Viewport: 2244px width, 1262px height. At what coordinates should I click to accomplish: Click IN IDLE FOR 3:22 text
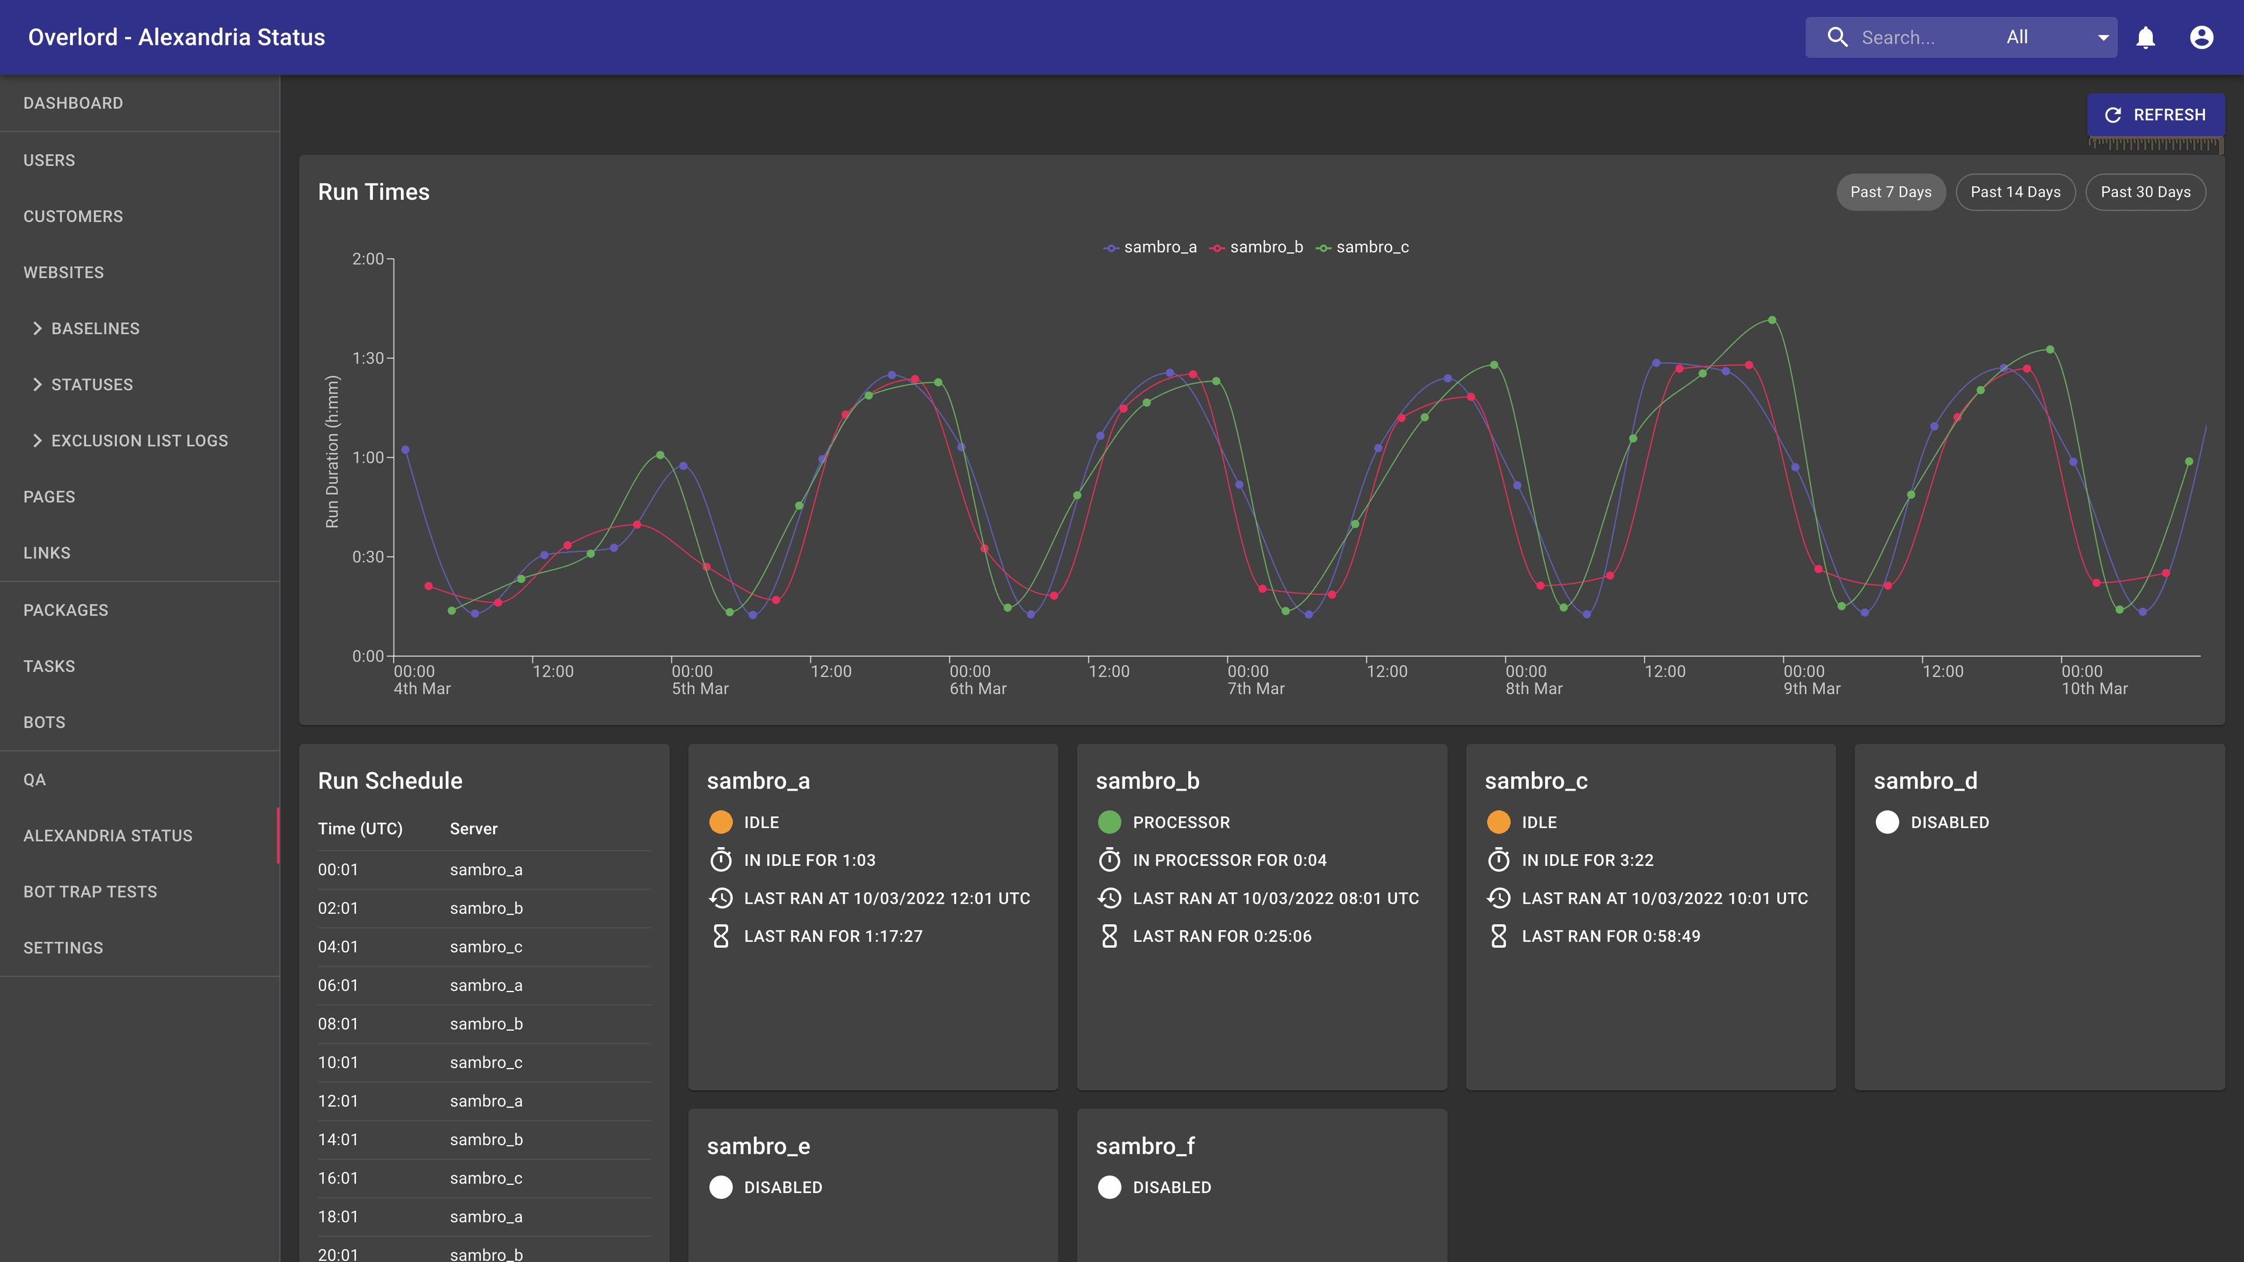point(1587,861)
